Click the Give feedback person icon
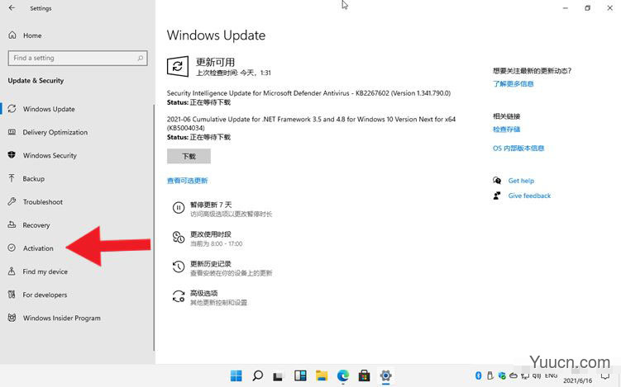 tap(497, 196)
